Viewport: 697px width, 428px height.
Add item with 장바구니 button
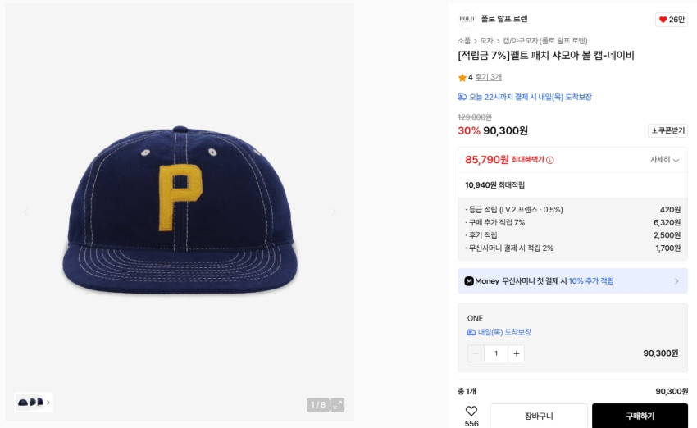[539, 416]
